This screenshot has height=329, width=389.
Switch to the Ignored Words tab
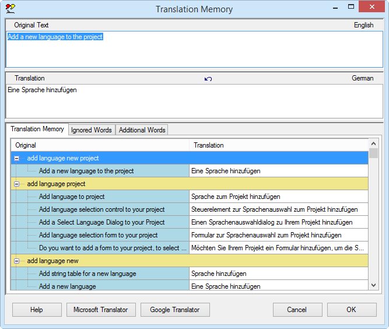pyautogui.click(x=92, y=130)
